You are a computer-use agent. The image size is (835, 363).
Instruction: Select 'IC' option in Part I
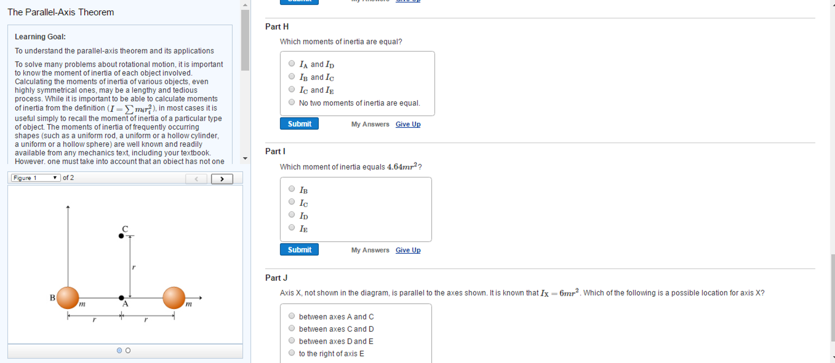(291, 201)
